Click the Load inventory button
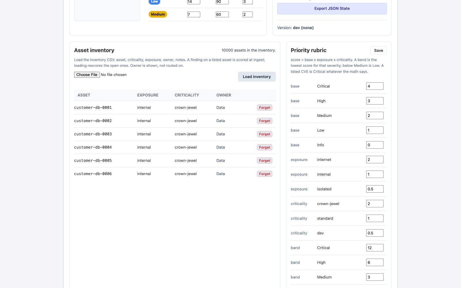 257,77
